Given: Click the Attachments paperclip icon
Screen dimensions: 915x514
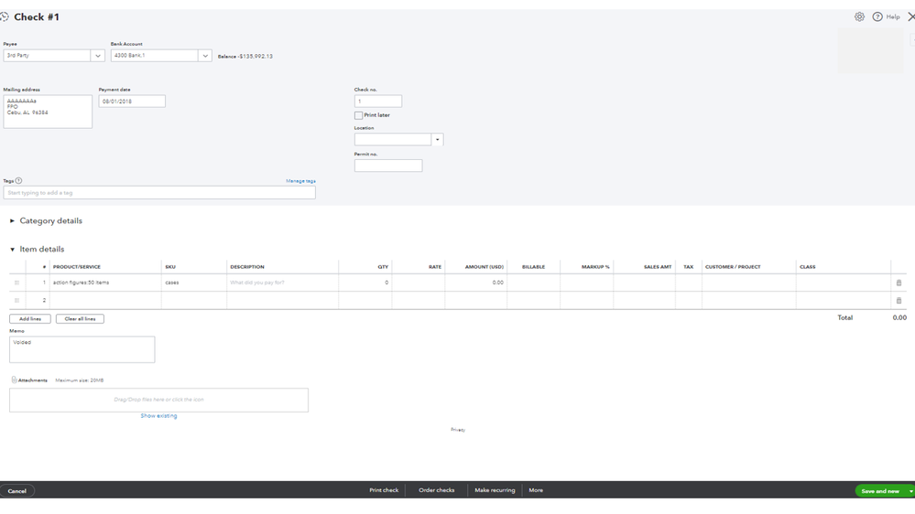Looking at the screenshot, I should point(14,380).
